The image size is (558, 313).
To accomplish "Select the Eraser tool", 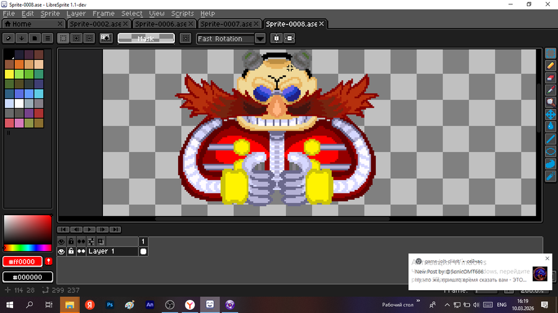I will pyautogui.click(x=550, y=78).
